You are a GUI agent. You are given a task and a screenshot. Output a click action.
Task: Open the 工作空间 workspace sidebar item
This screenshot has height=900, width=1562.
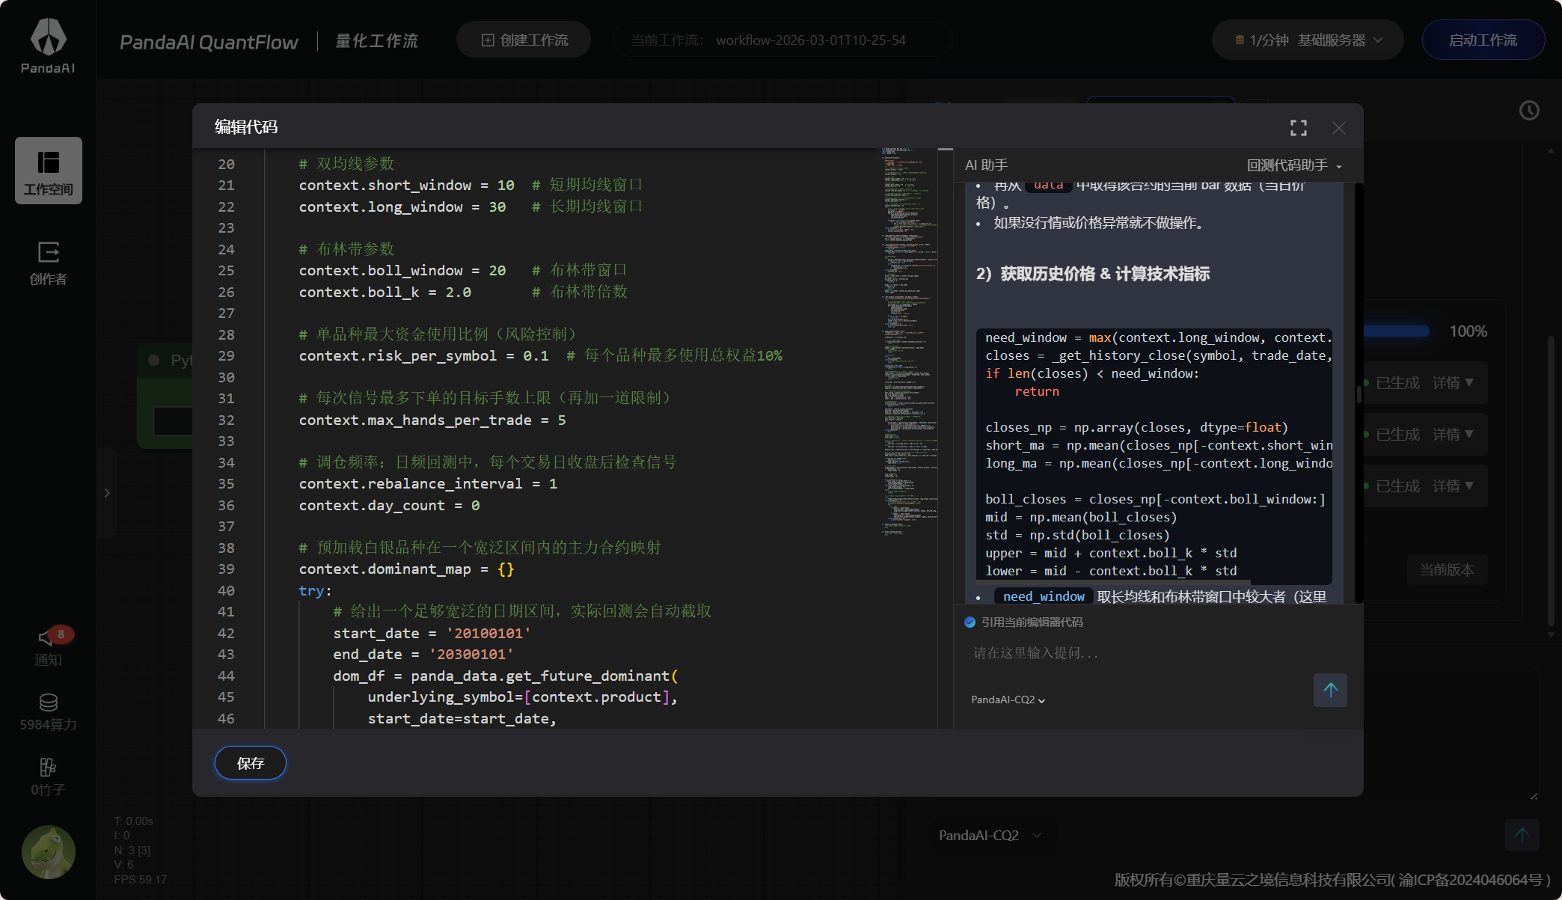(x=49, y=171)
